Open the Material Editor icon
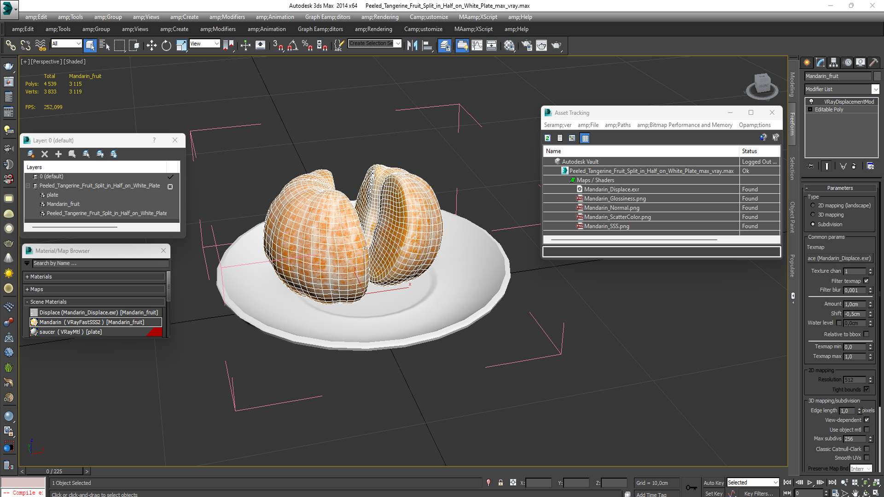This screenshot has height=497, width=884. coord(509,45)
